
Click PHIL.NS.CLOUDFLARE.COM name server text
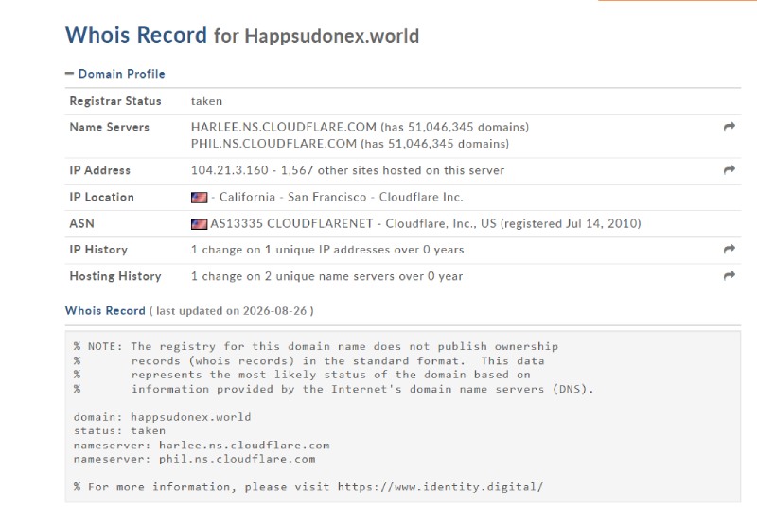[x=273, y=143]
